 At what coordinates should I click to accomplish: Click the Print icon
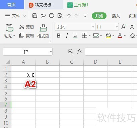click(x=52, y=16)
